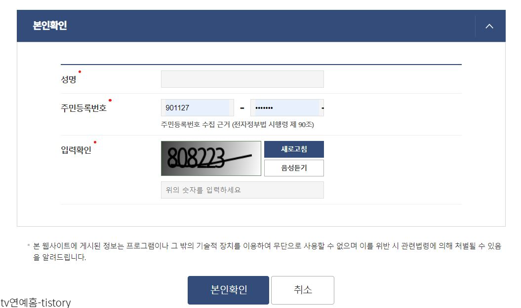
Task: Click the 위의 숫자를 입력하세요 captcha input
Action: tap(242, 190)
